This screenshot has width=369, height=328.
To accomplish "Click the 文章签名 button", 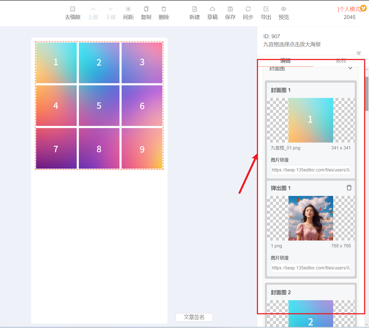I will coord(194,317).
